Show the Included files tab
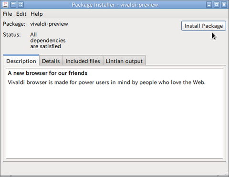Screen dimensions: 229x177 coord(83,61)
